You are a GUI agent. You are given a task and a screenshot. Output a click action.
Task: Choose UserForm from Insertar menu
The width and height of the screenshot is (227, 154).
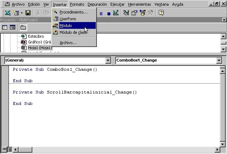(74, 19)
